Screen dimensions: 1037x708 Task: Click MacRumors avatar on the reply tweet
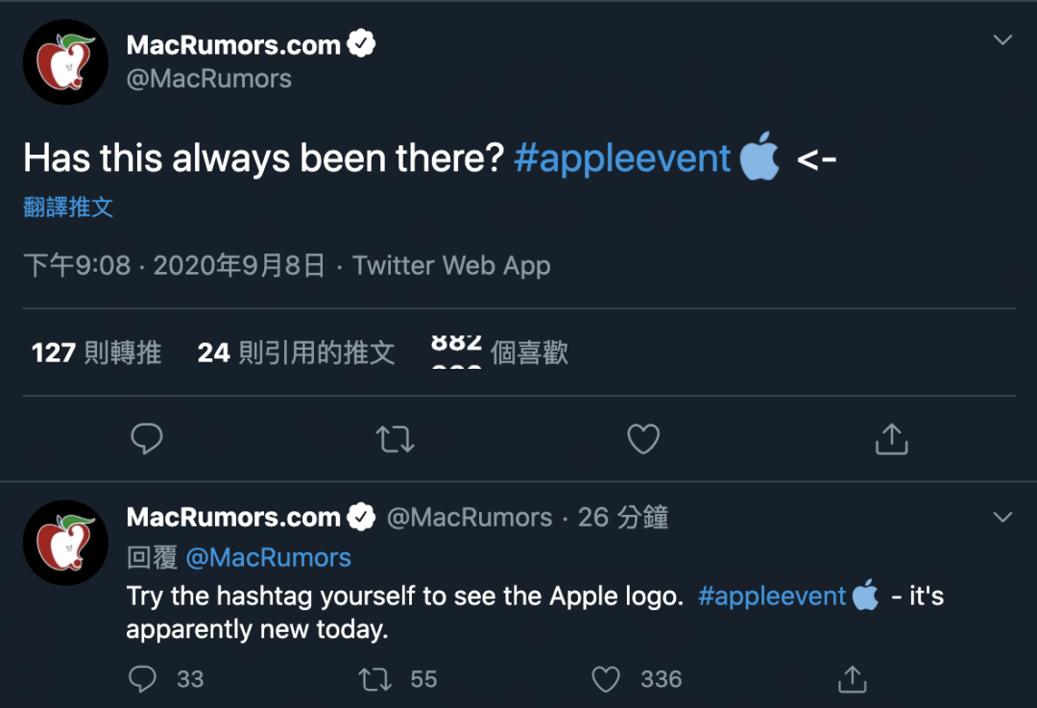tap(65, 543)
